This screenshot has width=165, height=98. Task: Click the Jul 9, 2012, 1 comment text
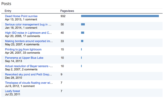20,86
